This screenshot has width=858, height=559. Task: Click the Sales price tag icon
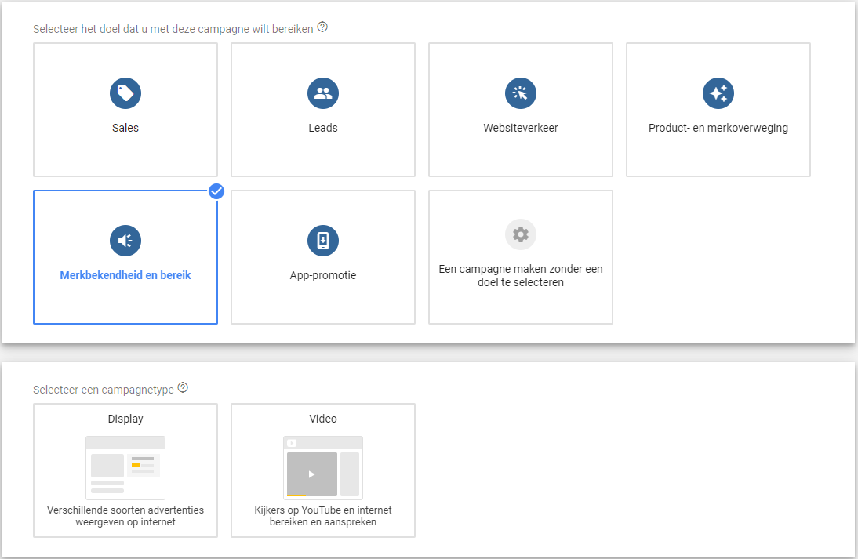click(125, 93)
